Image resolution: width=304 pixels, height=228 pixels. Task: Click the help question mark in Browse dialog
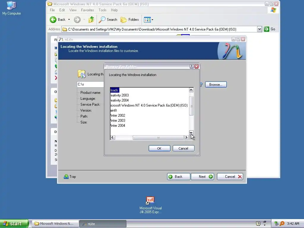[191, 66]
